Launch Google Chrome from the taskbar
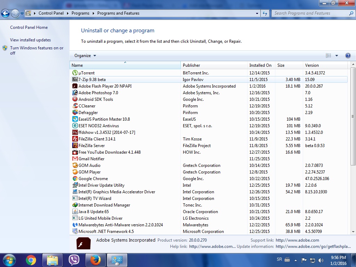Image resolution: width=356 pixels, height=267 pixels. pyautogui.click(x=31, y=260)
